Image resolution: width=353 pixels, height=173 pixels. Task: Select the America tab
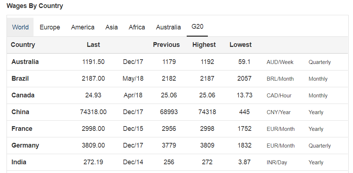tap(83, 27)
